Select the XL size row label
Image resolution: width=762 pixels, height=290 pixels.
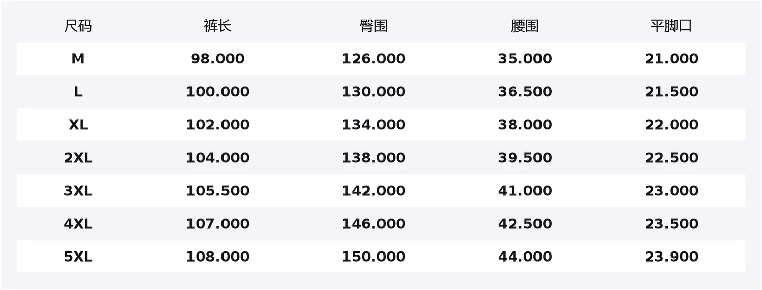point(78,125)
